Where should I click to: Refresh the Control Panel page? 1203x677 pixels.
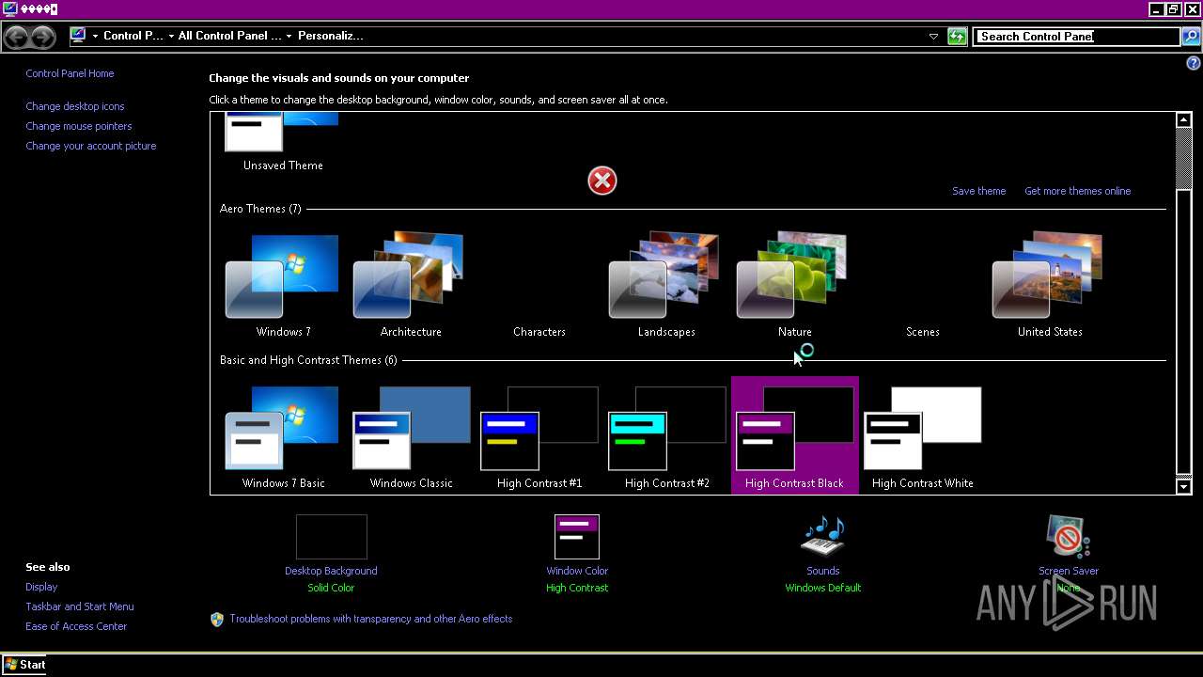[957, 37]
